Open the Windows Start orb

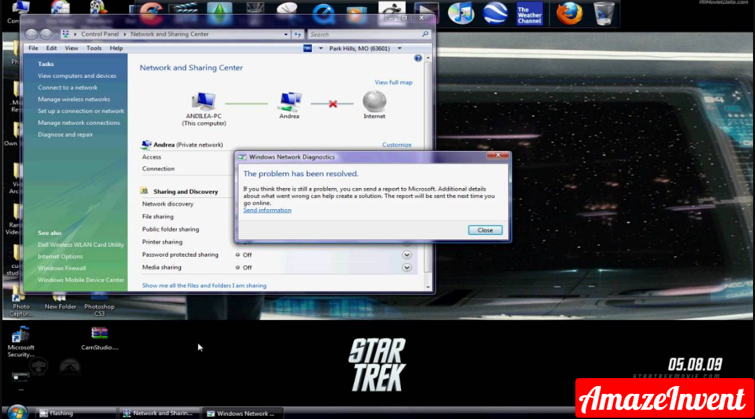[17, 413]
